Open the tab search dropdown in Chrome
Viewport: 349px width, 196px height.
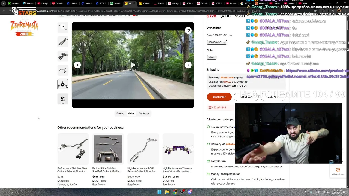[3, 4]
